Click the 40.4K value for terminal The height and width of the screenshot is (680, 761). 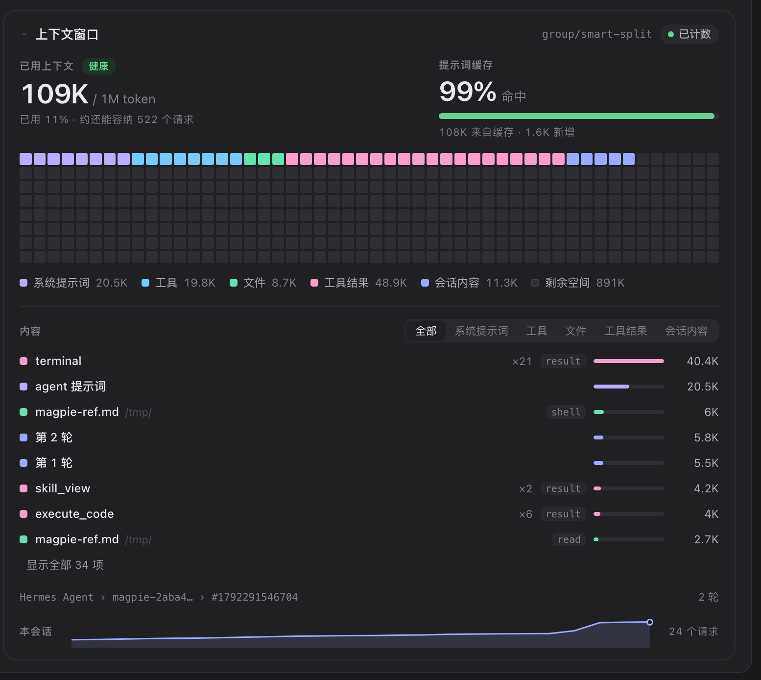point(703,361)
